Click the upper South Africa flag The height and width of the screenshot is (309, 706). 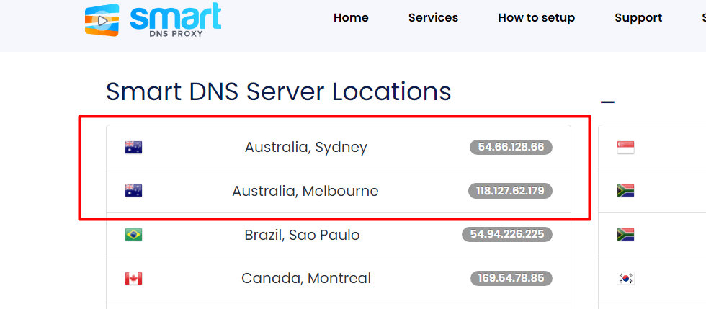coord(625,191)
